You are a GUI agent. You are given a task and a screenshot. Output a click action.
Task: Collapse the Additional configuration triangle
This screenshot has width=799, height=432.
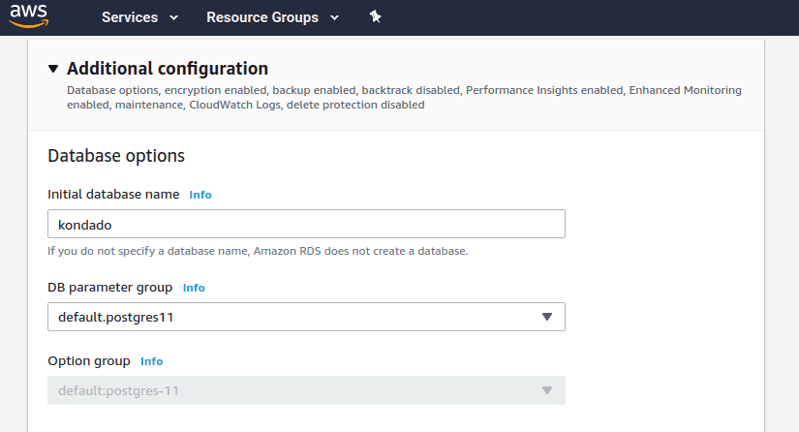[53, 69]
